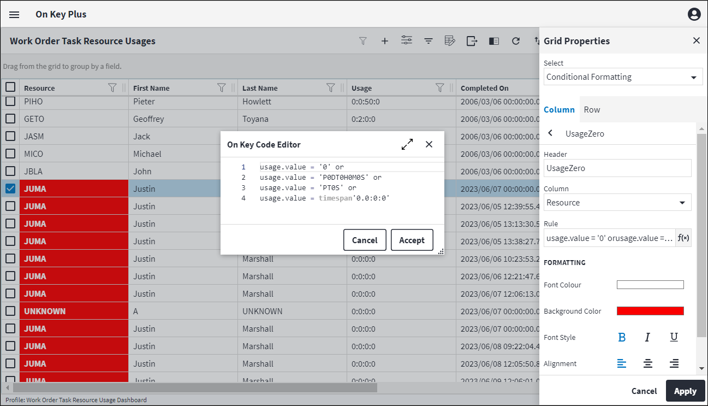Screen dimensions: 708x406
Task: Click the export grid icon
Action: [472, 41]
